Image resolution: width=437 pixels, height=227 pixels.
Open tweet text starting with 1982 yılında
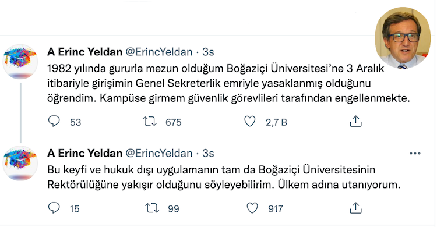(228, 83)
